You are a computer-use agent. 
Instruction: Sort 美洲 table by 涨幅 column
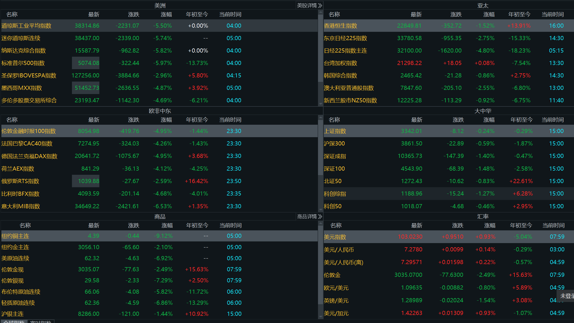click(x=166, y=14)
